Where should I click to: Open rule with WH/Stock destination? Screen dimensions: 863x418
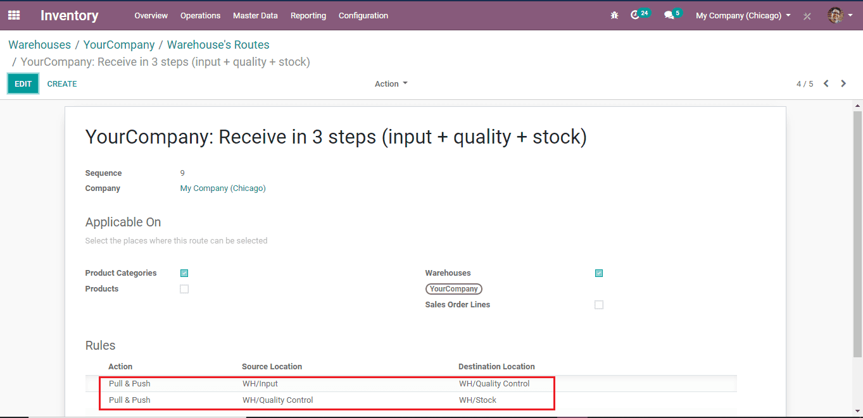(412, 400)
